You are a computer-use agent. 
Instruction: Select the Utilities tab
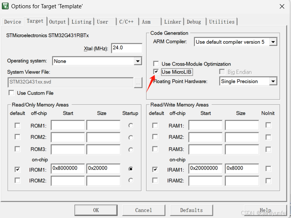click(222, 22)
